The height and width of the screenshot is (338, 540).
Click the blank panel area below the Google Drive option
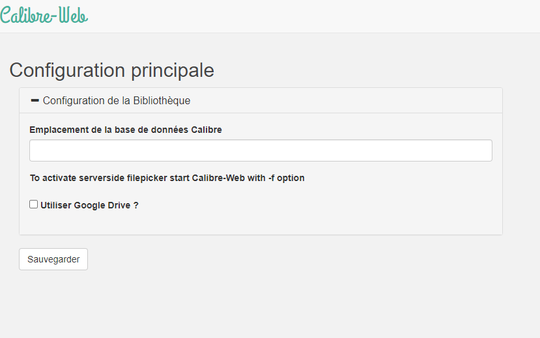point(261,223)
